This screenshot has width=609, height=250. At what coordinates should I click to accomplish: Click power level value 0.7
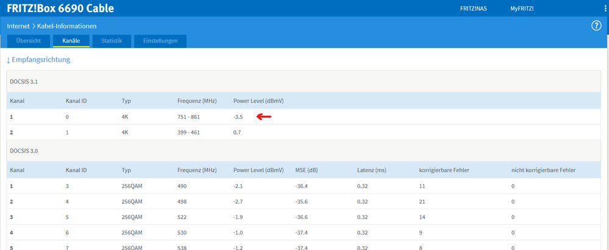tap(237, 132)
